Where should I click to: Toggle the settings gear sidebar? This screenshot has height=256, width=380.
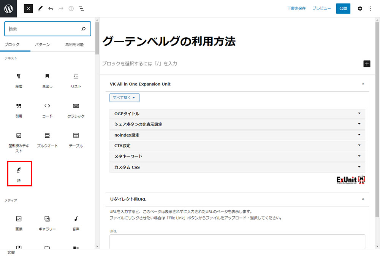pos(360,8)
